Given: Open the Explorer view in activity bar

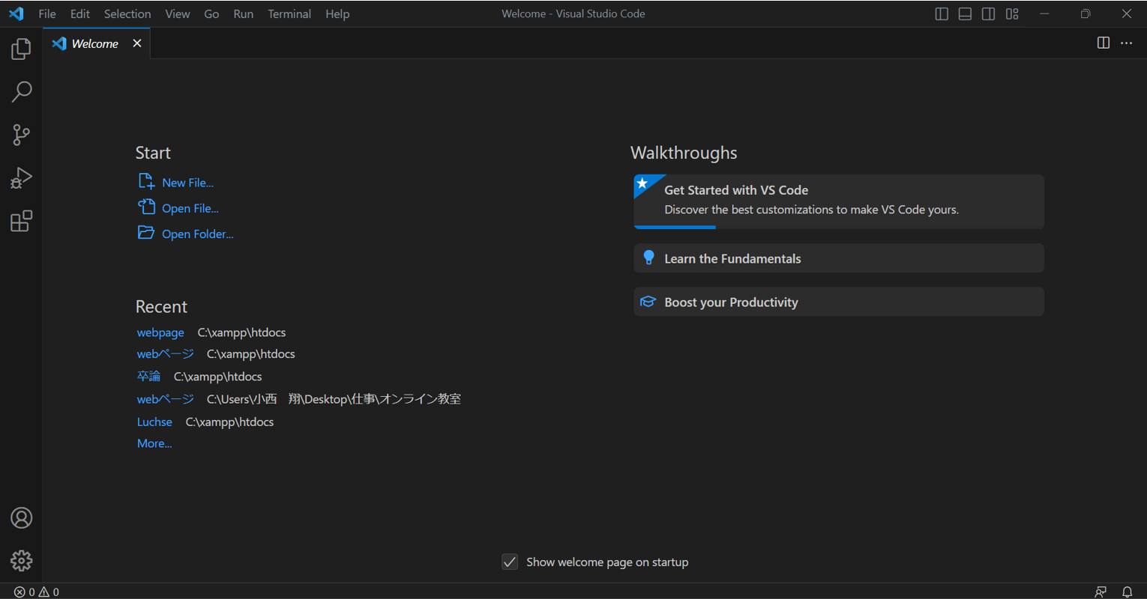Looking at the screenshot, I should point(21,49).
